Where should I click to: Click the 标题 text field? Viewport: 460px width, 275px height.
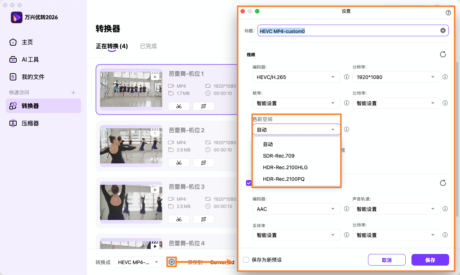pyautogui.click(x=353, y=30)
